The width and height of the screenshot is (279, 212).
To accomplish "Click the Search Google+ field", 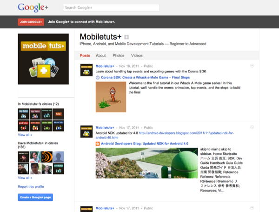I will 111,7.
